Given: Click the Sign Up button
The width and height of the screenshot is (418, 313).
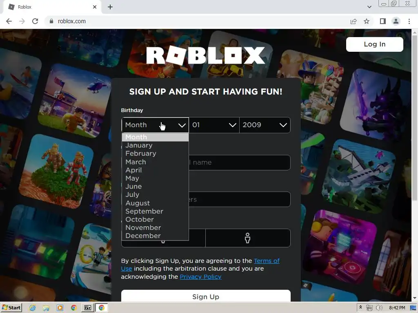Looking at the screenshot, I should tap(206, 296).
